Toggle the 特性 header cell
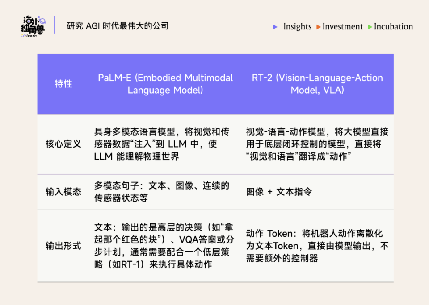Screen dimensions: 429x305 click(63, 83)
